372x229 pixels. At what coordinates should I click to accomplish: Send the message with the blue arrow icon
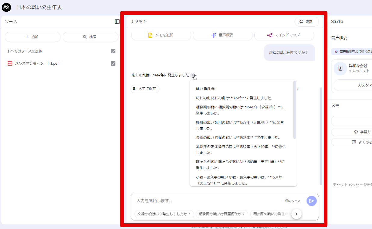click(312, 201)
